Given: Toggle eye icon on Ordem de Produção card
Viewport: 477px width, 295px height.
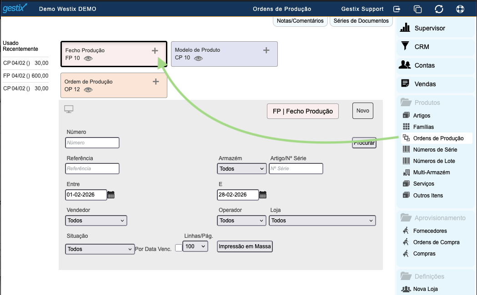Looking at the screenshot, I should tap(88, 90).
